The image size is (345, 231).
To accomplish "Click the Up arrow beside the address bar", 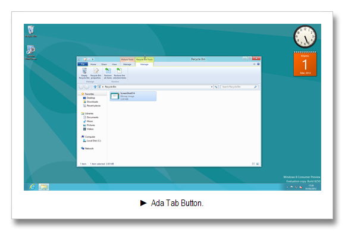I will click(95, 87).
